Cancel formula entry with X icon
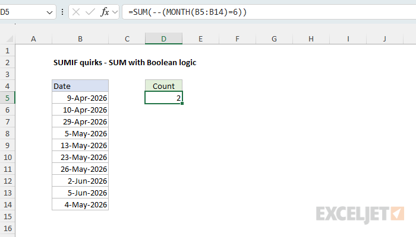The image size is (416, 237). 76,12
